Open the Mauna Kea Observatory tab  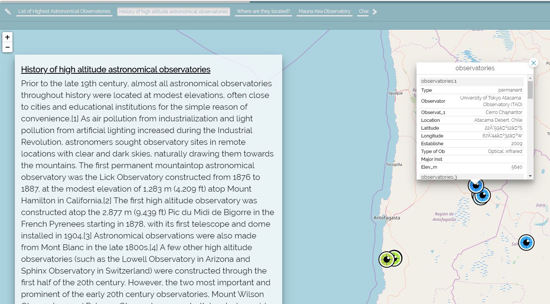point(324,11)
